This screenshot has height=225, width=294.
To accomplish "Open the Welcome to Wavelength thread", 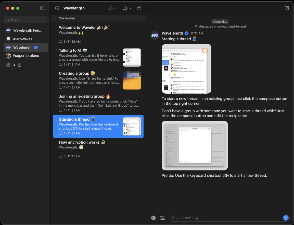I will (x=98, y=34).
